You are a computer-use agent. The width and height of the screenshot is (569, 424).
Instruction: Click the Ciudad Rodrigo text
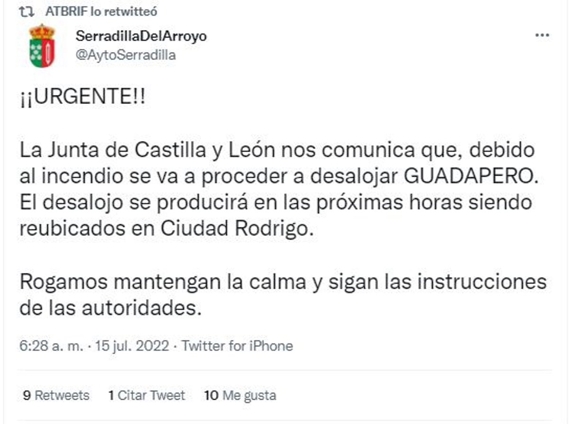(x=237, y=228)
